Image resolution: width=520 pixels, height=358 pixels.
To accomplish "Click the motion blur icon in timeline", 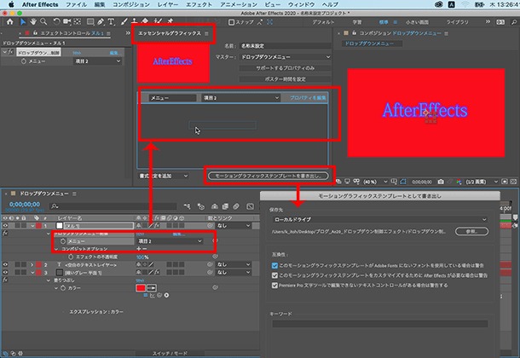I will click(236, 206).
